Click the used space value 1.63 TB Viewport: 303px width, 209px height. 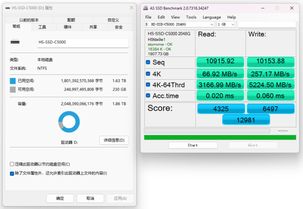coord(119,81)
